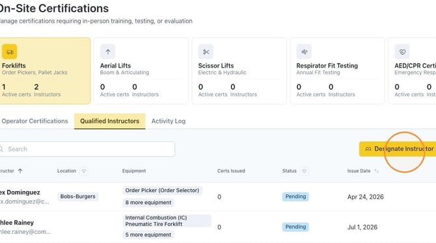The width and height of the screenshot is (436, 243).
Task: Click Pending status for Dominguez
Action: pos(295,197)
